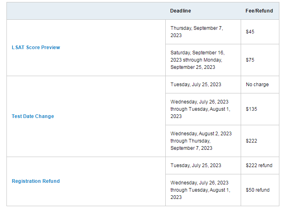Select July 26 through August 1 cell beside $135
Viewport: 283px width, 211px height.
[203, 109]
